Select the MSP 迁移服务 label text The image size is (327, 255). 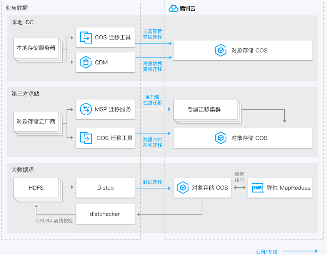click(113, 109)
